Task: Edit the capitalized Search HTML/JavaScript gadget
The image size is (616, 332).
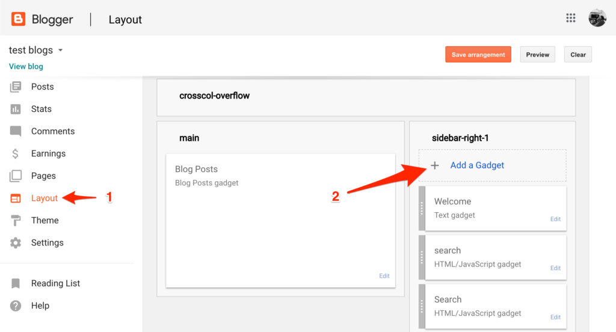Action: pyautogui.click(x=555, y=317)
